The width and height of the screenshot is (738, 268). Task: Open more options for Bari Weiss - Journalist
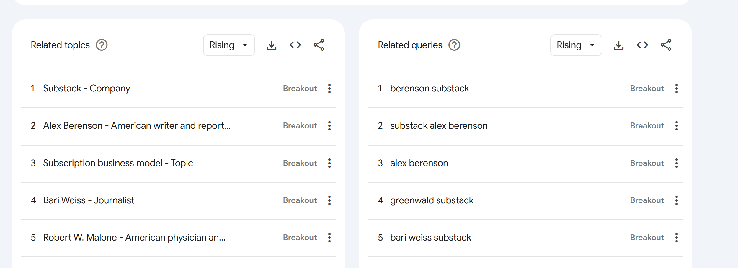(329, 200)
